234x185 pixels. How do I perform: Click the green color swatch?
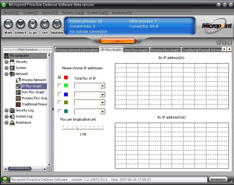pos(66,85)
